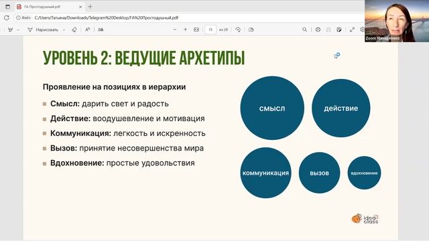
Task: Open the translate tool icon
Action: point(101,29)
